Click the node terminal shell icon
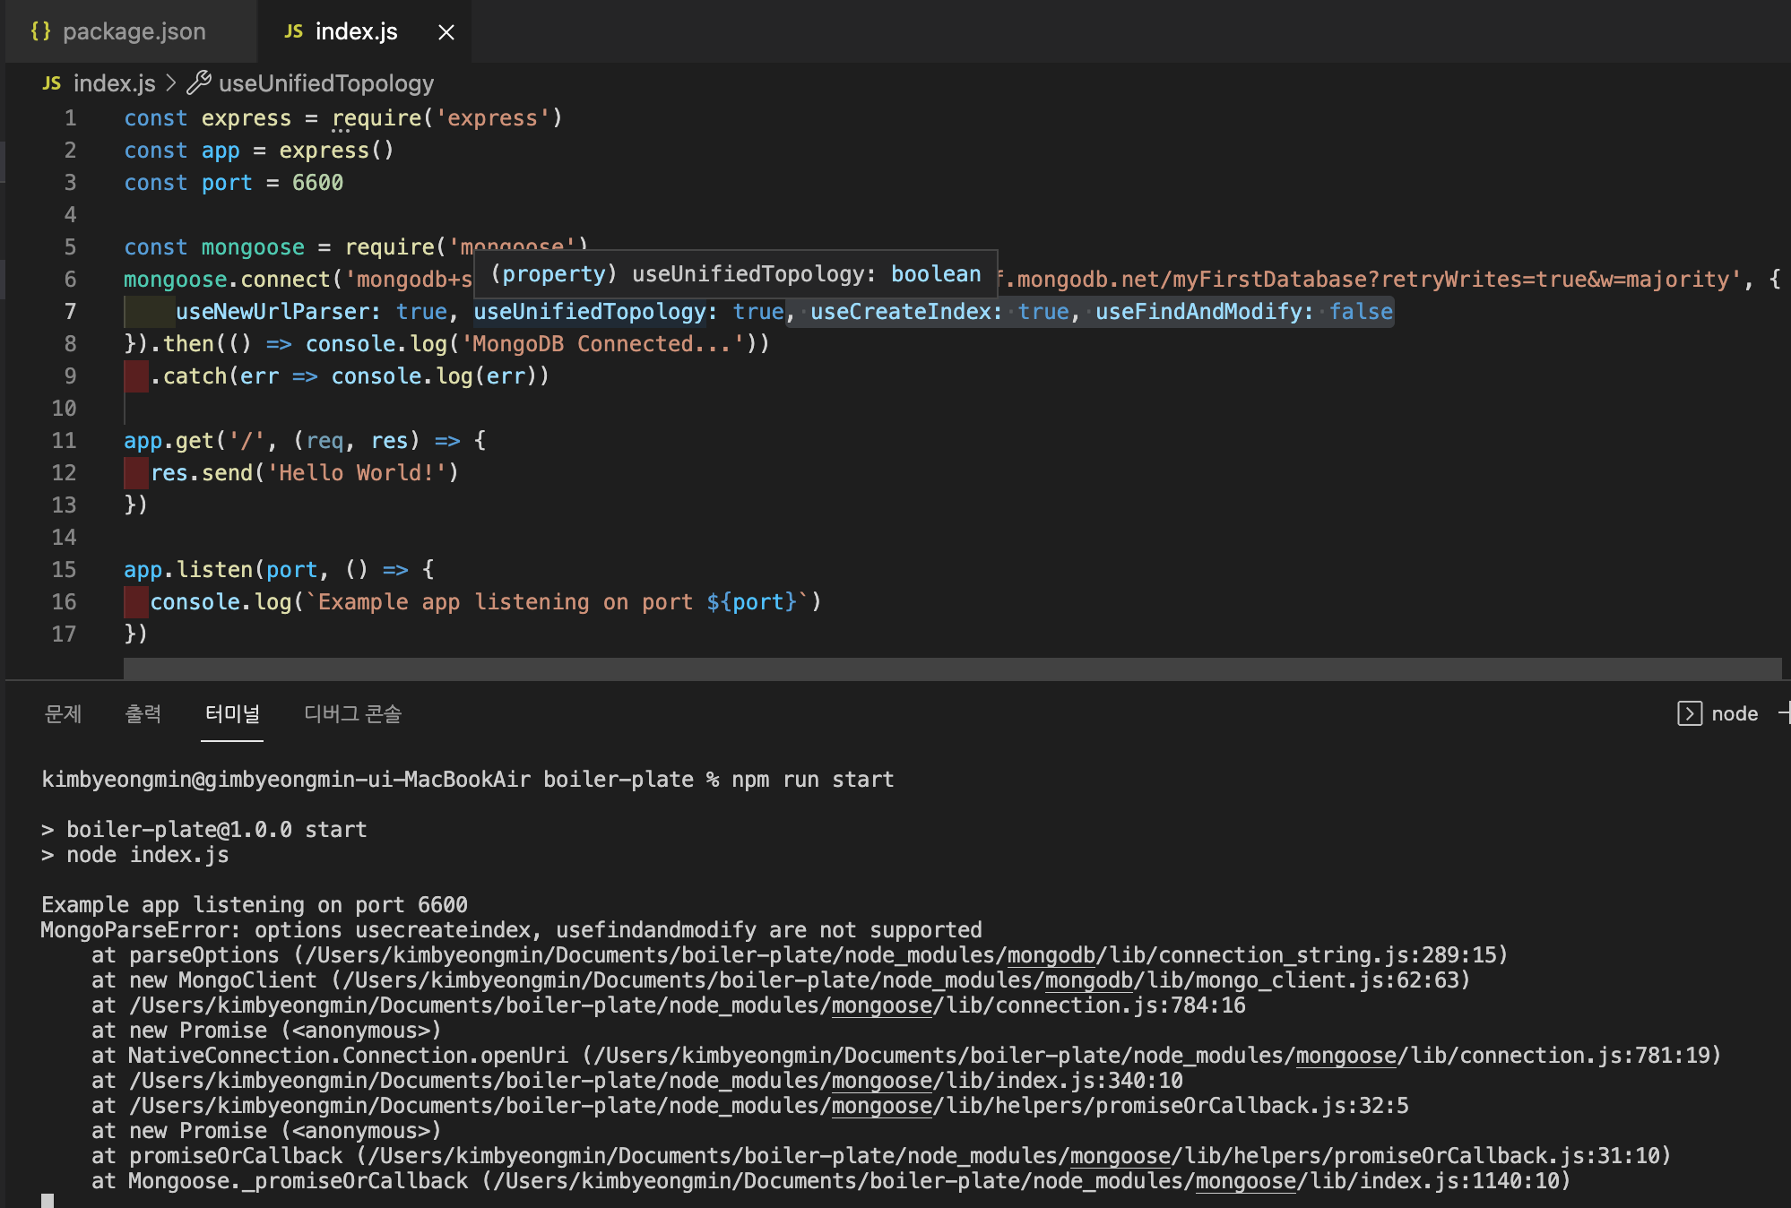Screen dimensions: 1791x1208 (x=1689, y=714)
